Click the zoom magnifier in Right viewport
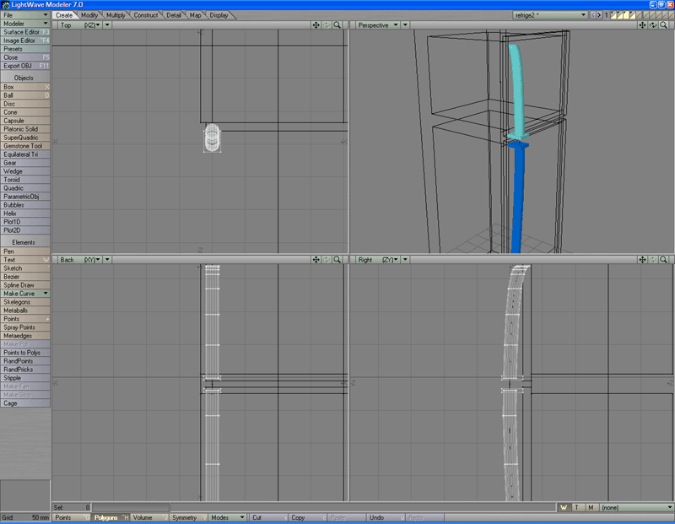Viewport: 675px width, 524px height. click(x=663, y=260)
